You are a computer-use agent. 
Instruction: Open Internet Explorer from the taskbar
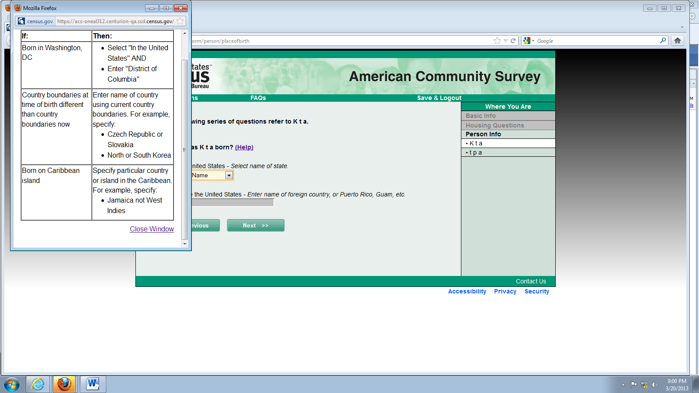pyautogui.click(x=38, y=384)
